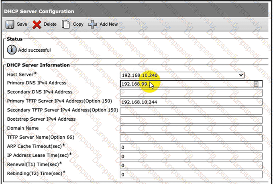Open the Host Server dropdown
The width and height of the screenshot is (273, 184).
(182, 75)
